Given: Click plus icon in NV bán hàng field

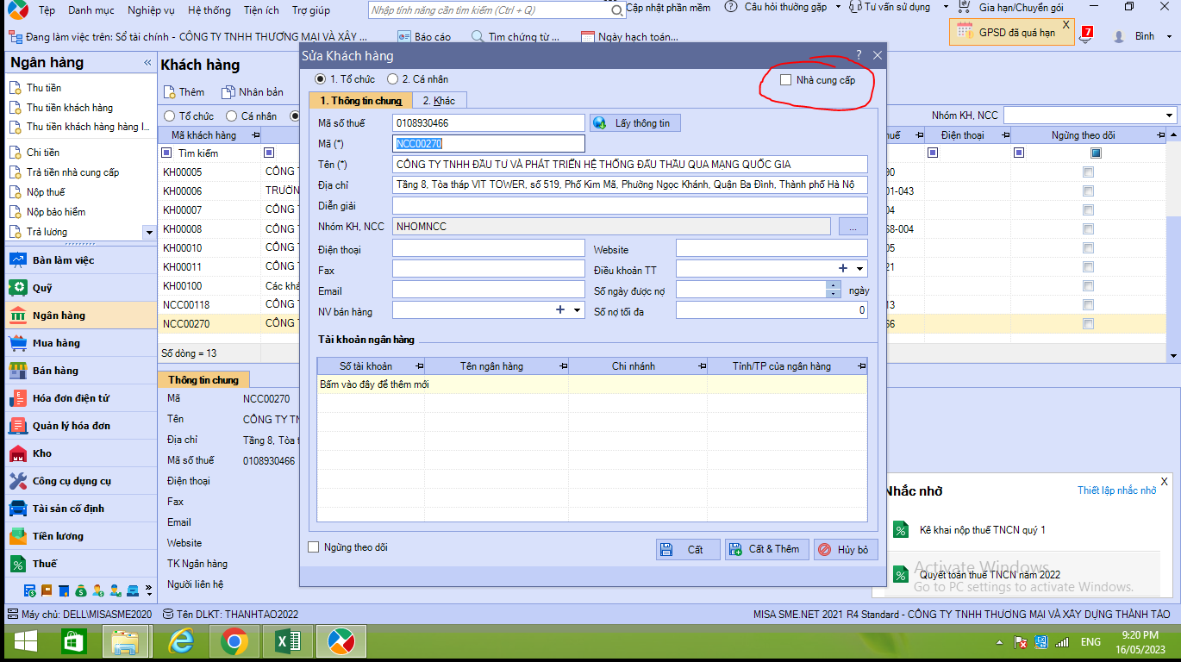Looking at the screenshot, I should click(559, 310).
